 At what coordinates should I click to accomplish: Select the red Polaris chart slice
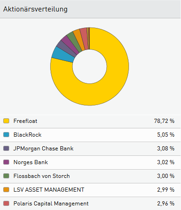[x=85, y=38]
